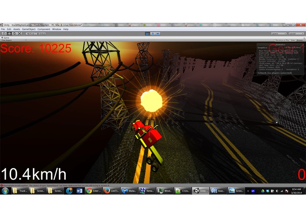This screenshot has width=306, height=217.
Task: Open the Wind... task in taskbar
Action: click(165, 191)
